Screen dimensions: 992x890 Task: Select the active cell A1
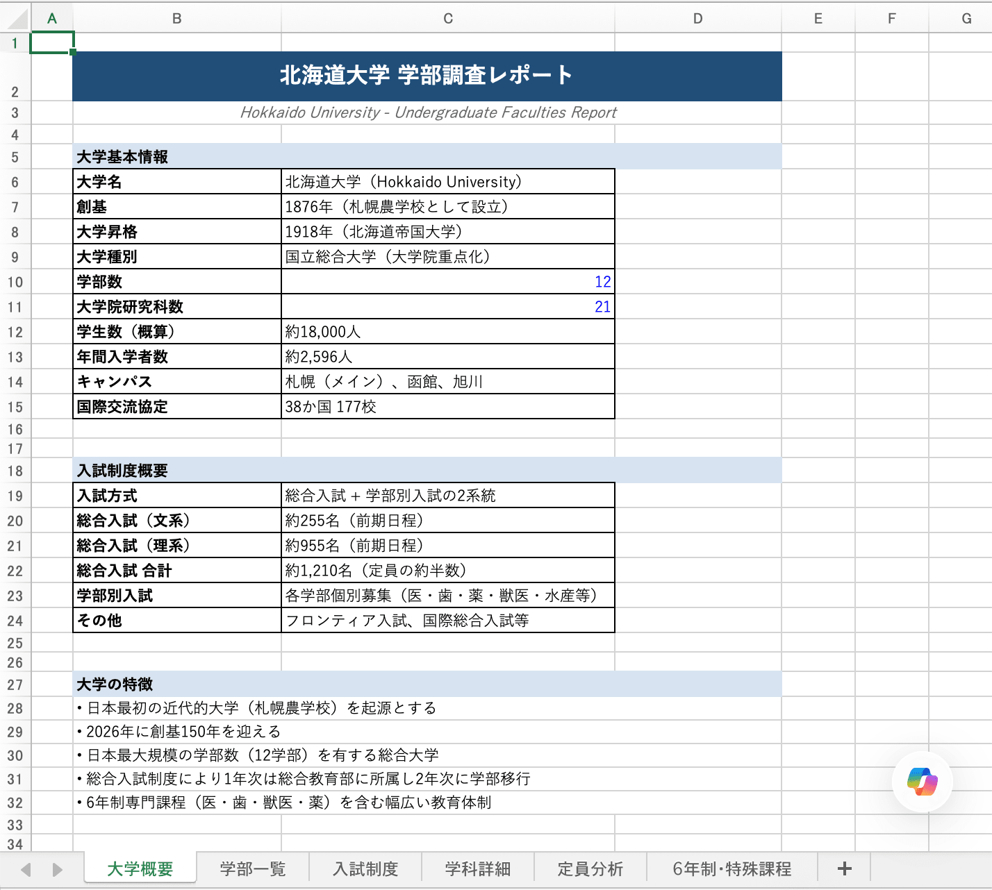[x=52, y=42]
